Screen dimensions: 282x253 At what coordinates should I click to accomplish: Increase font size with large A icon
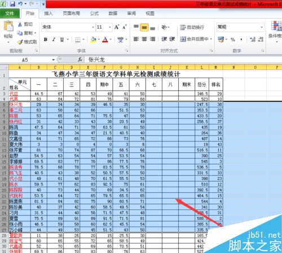pos(117,27)
